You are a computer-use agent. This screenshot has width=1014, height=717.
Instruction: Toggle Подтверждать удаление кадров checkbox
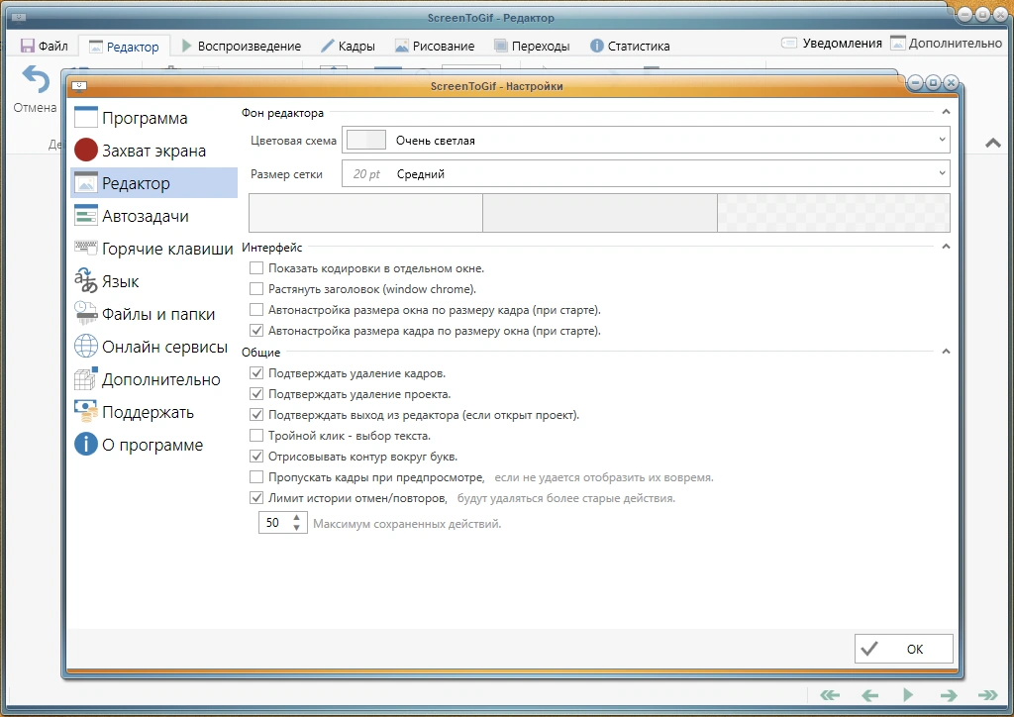coord(256,373)
